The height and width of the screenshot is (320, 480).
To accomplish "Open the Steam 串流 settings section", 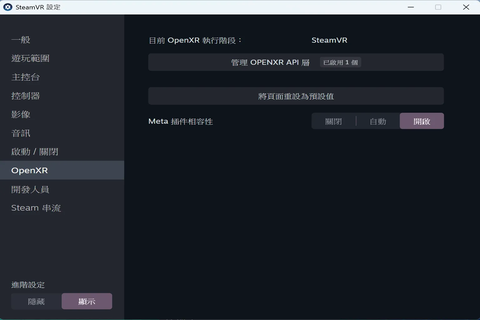I will (x=36, y=208).
